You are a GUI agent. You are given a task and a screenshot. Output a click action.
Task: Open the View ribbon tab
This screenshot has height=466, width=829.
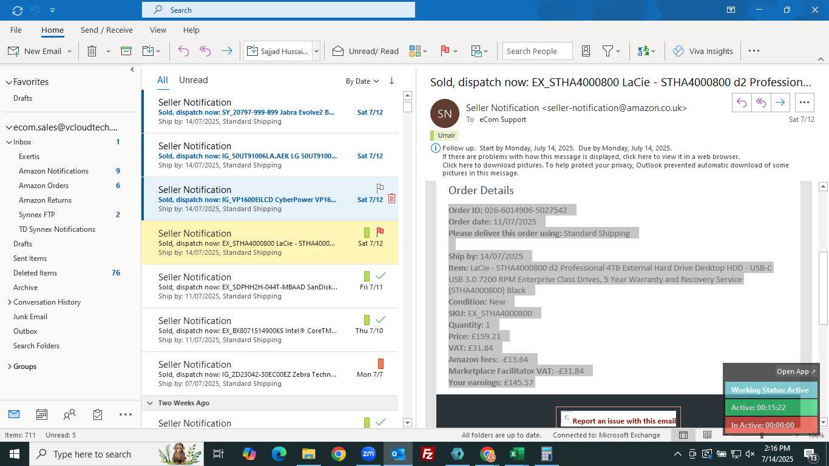click(158, 30)
